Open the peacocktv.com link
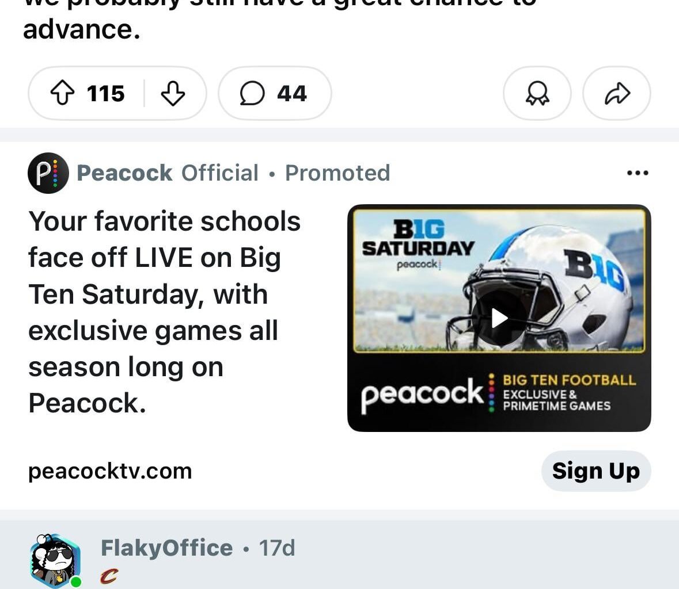The height and width of the screenshot is (589, 679). point(110,471)
